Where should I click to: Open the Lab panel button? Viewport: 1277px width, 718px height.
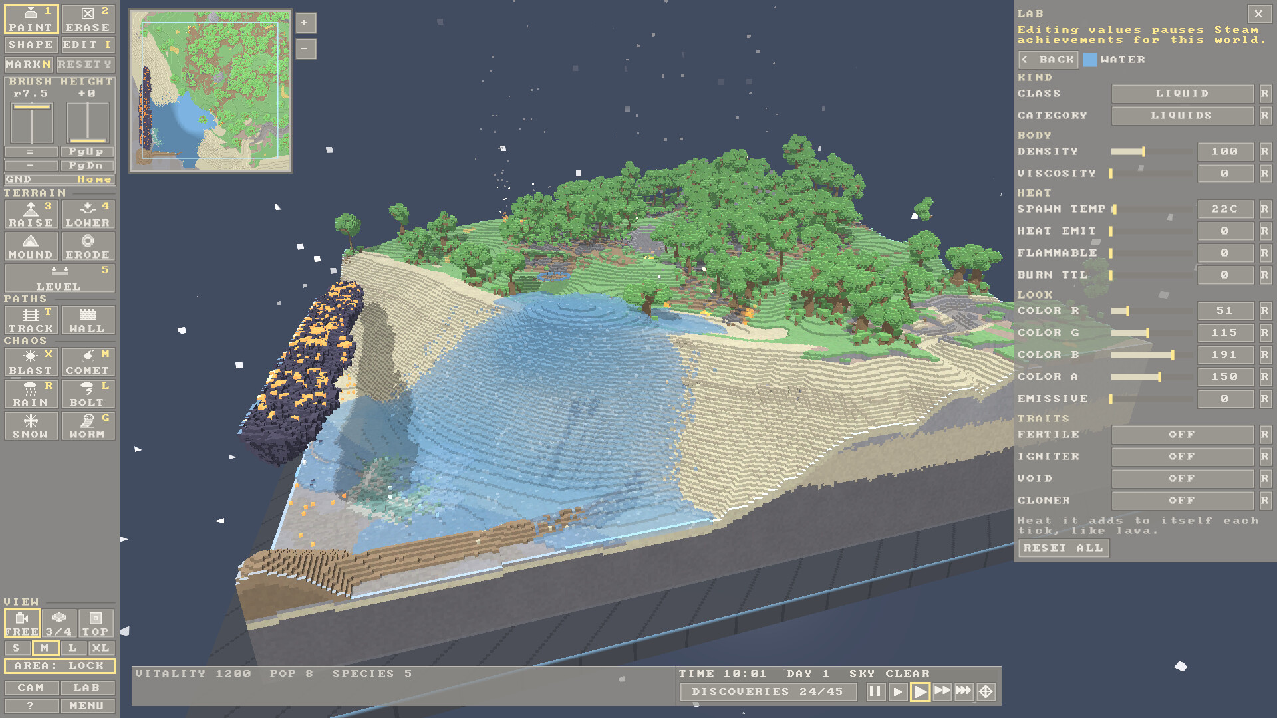click(x=87, y=688)
